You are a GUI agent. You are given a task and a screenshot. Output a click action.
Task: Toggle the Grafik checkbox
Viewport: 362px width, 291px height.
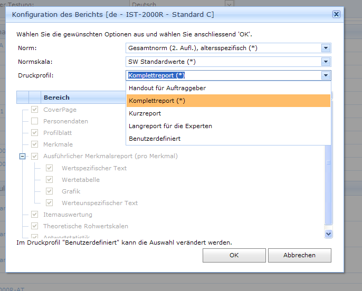coord(50,191)
